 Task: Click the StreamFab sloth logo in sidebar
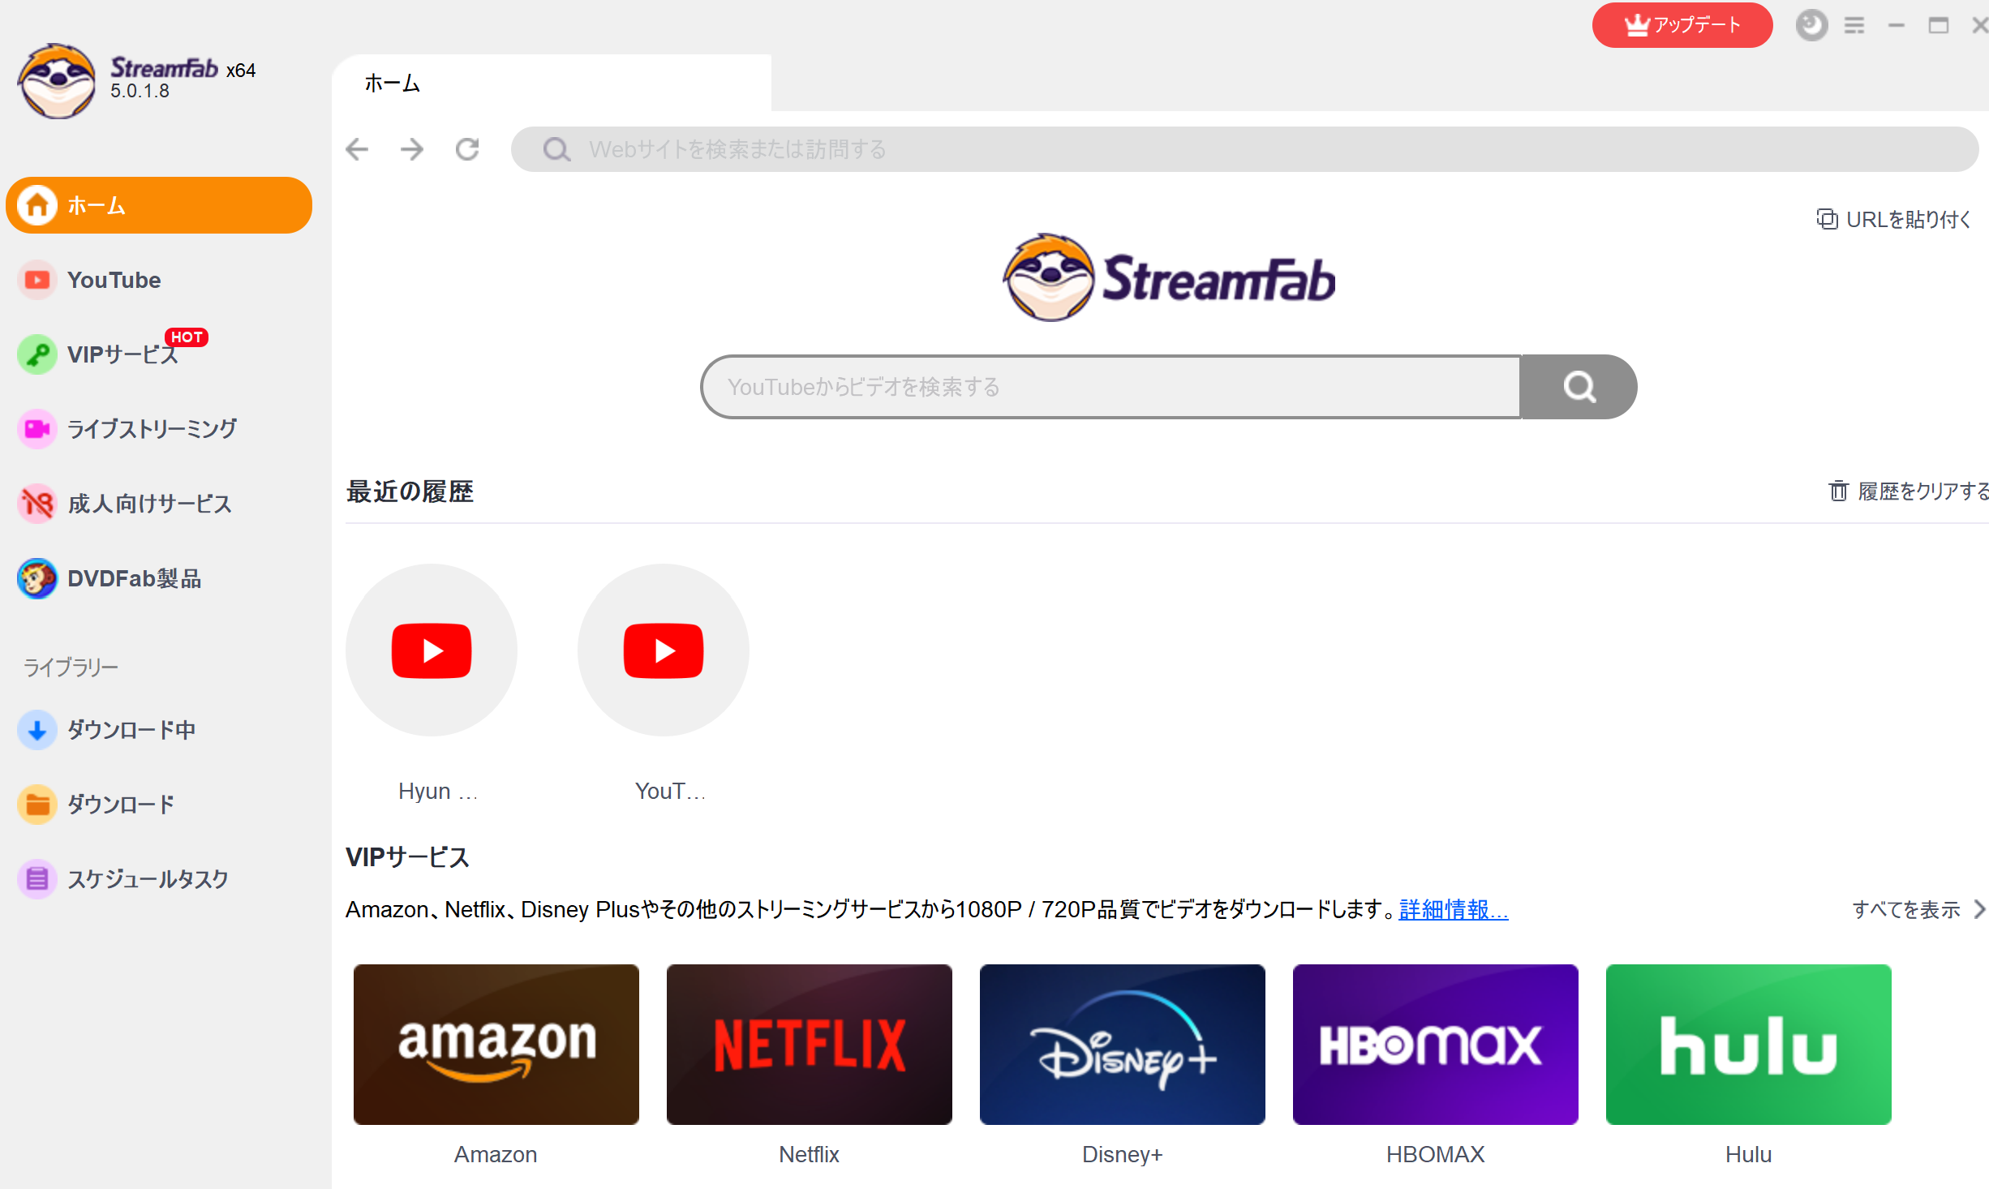pyautogui.click(x=57, y=81)
